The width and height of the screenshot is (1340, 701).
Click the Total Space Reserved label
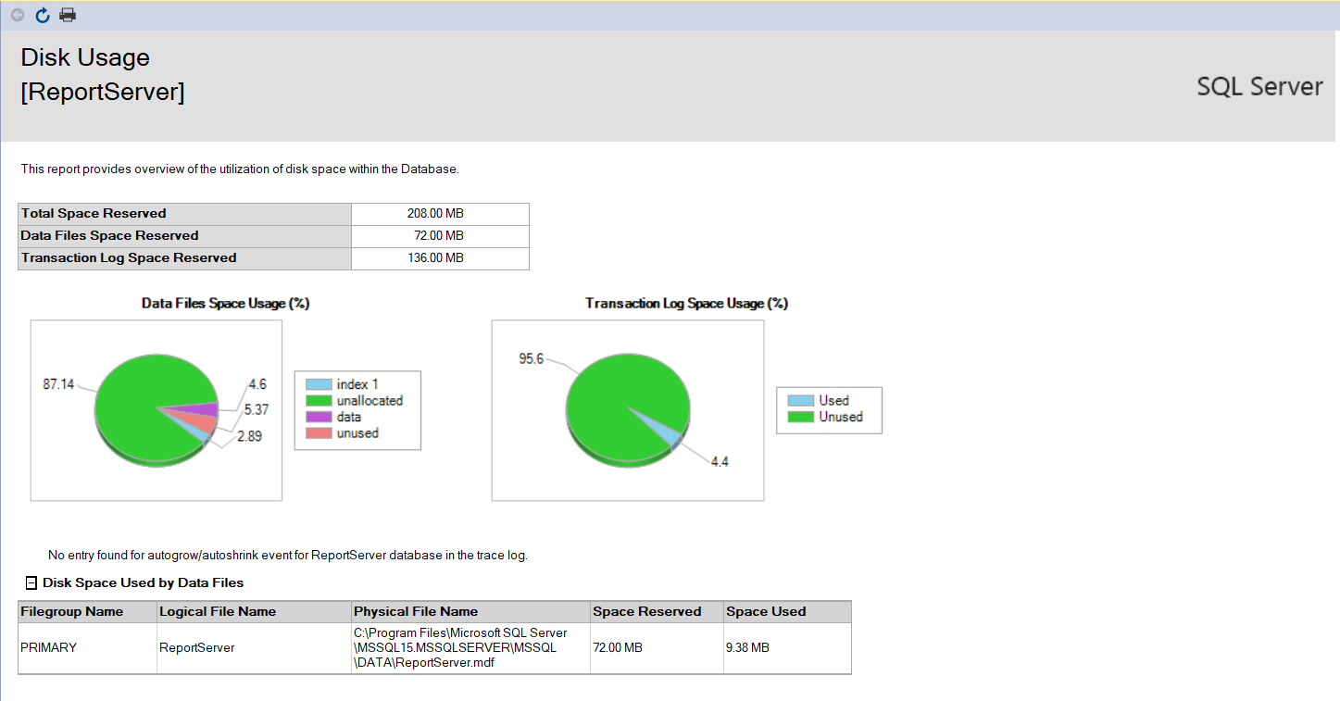94,214
